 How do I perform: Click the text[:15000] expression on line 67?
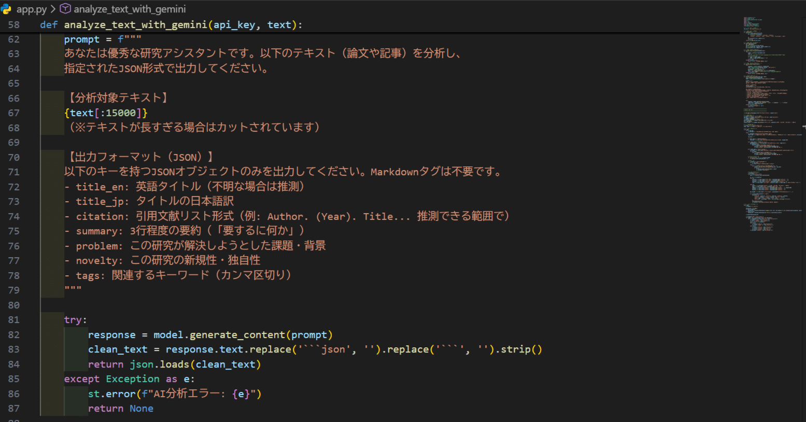106,112
